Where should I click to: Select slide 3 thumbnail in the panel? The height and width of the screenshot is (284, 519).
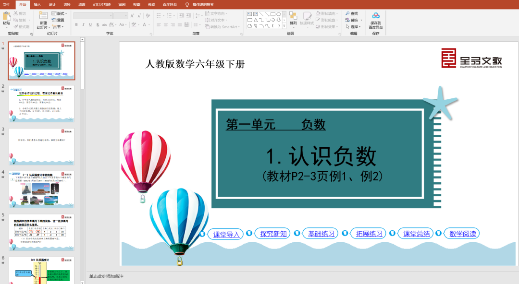(41, 146)
